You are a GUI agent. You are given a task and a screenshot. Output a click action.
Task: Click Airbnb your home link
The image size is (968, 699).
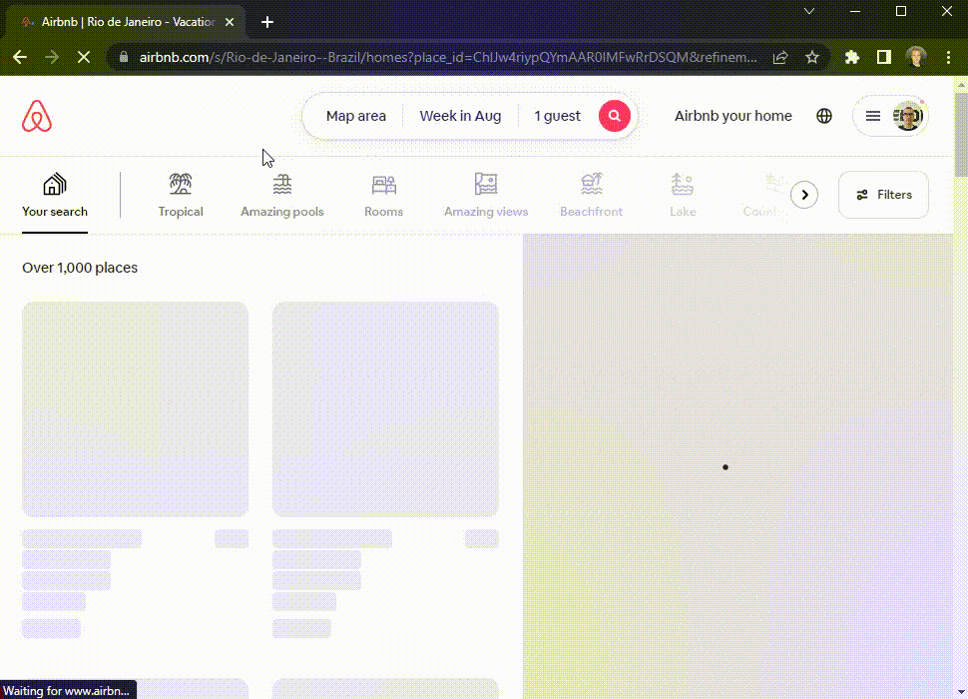(732, 116)
